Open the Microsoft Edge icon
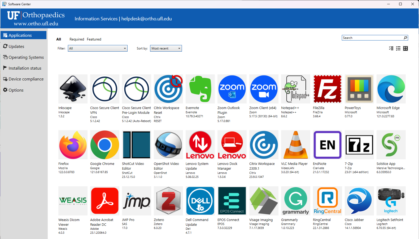Viewport: 419px width, 239px height. pyautogui.click(x=391, y=89)
